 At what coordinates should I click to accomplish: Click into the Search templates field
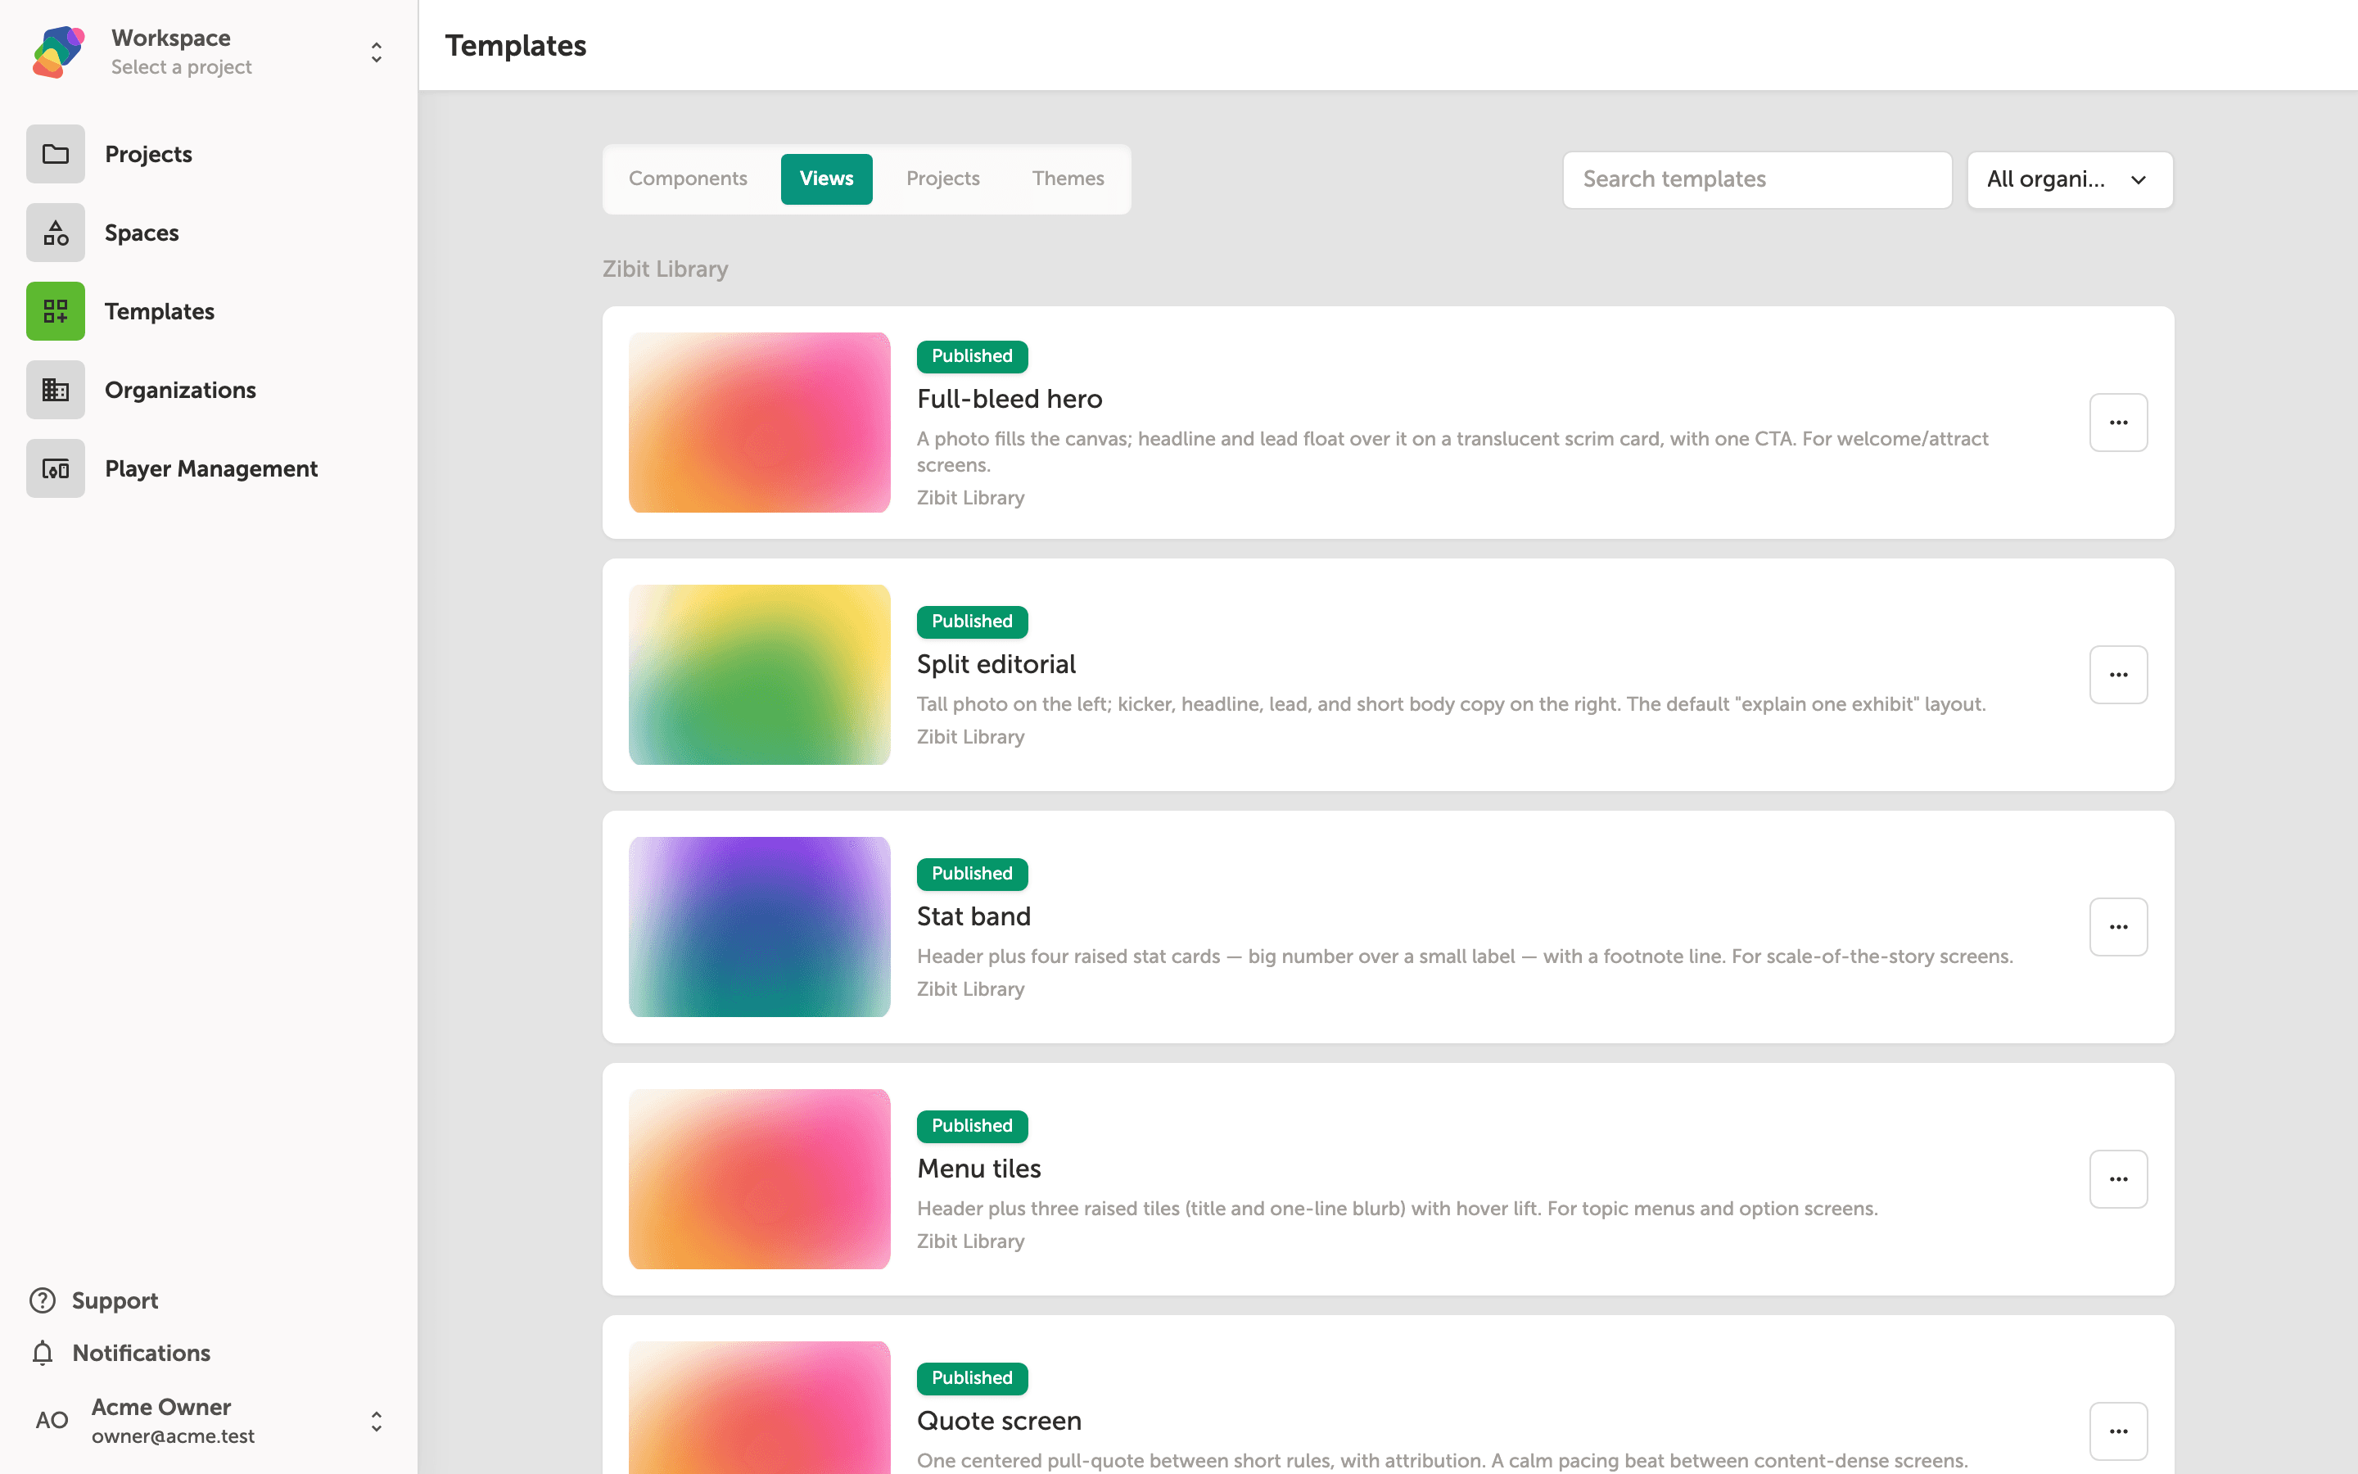point(1757,179)
